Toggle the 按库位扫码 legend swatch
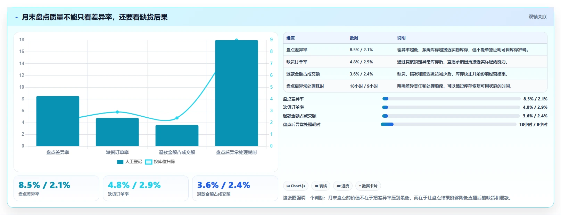561x215 pixels. (149, 162)
